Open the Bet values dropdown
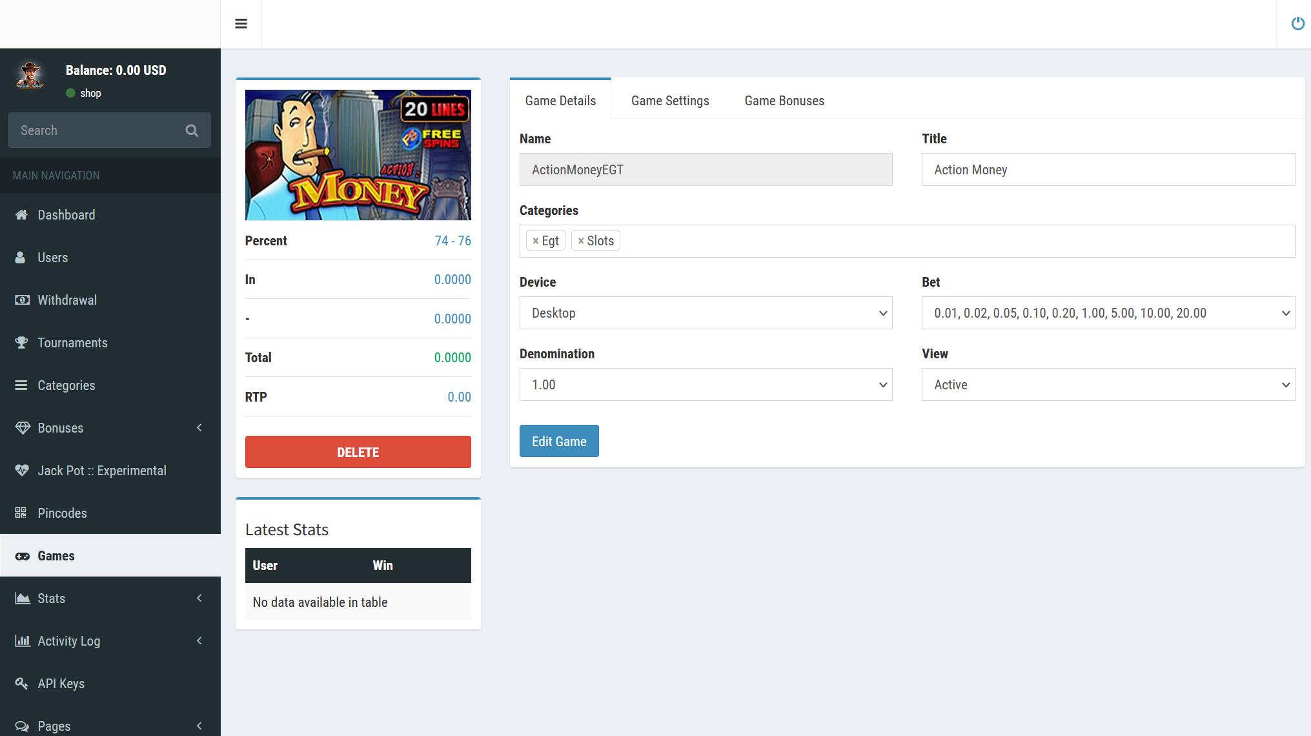Viewport: 1311px width, 736px height. click(1108, 313)
